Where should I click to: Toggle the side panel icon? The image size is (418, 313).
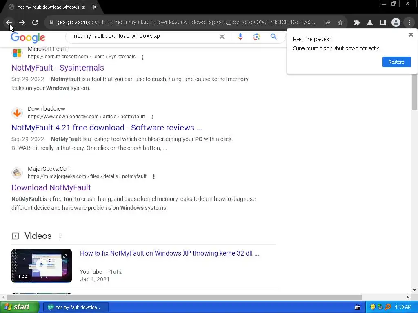click(383, 23)
